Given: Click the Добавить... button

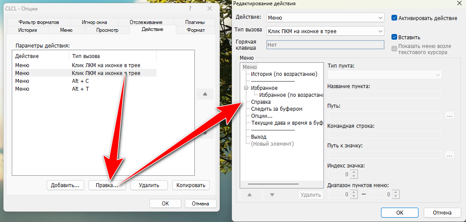Looking at the screenshot, I should [x=65, y=185].
